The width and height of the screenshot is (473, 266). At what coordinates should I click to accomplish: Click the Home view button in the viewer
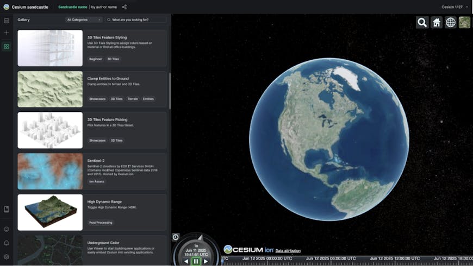click(x=436, y=23)
